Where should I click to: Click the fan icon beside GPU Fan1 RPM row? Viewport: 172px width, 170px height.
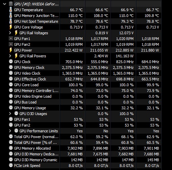[11, 39]
